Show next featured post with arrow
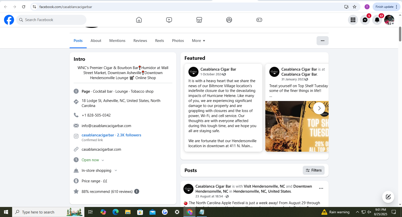Viewport: 402px width, 217px height. [x=319, y=108]
